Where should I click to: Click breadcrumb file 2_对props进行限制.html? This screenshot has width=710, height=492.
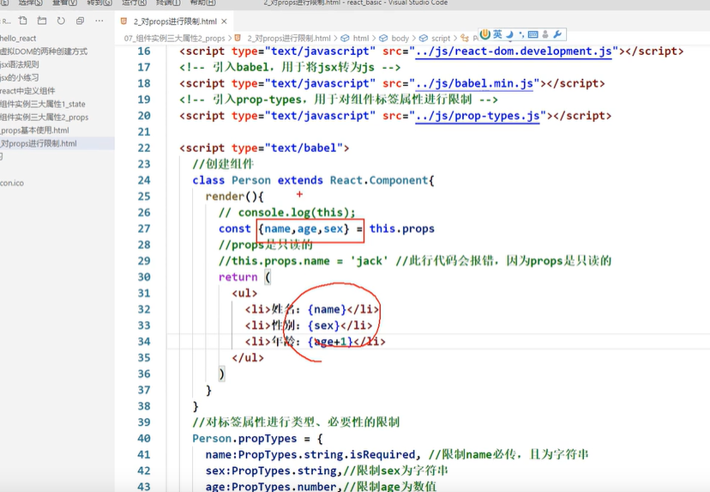(x=289, y=38)
